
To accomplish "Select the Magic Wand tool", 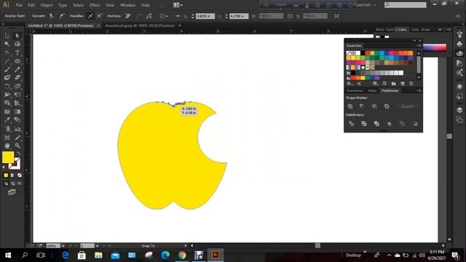I will (7, 44).
